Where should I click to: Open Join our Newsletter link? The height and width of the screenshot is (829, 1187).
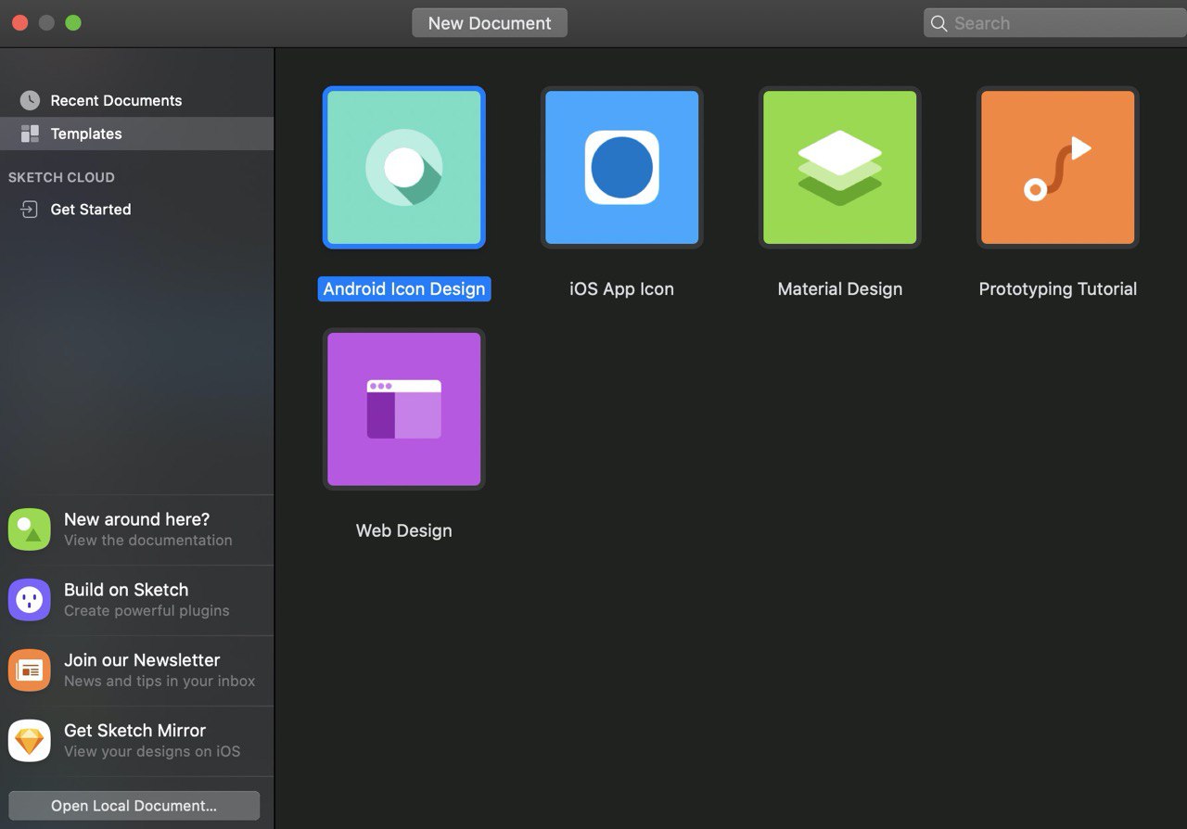[x=137, y=670]
